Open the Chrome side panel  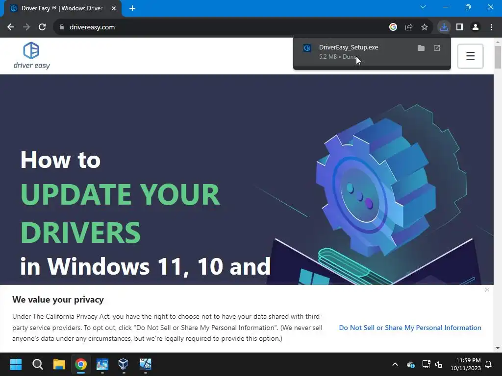460,27
